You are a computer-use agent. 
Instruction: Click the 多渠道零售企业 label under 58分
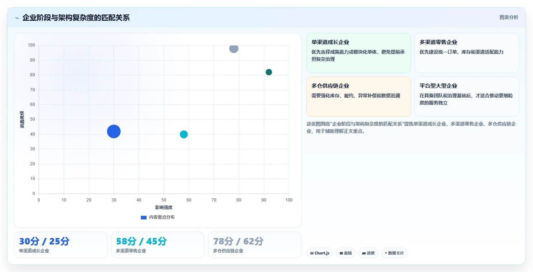tap(131, 251)
